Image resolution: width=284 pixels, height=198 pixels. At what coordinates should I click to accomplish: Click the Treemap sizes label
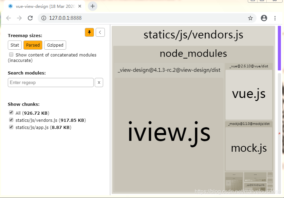point(25,36)
